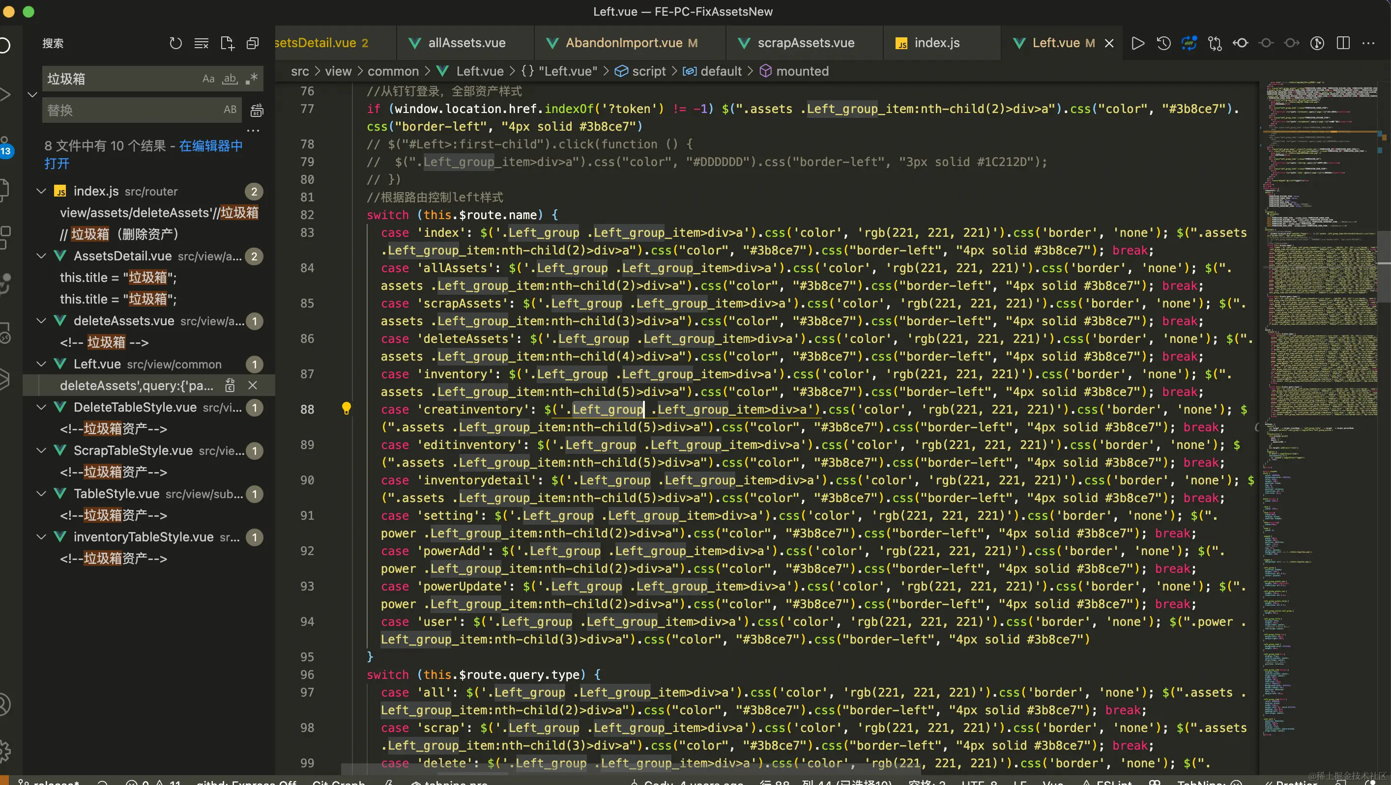Toggle Match Case in search box
The height and width of the screenshot is (785, 1391).
click(x=208, y=79)
